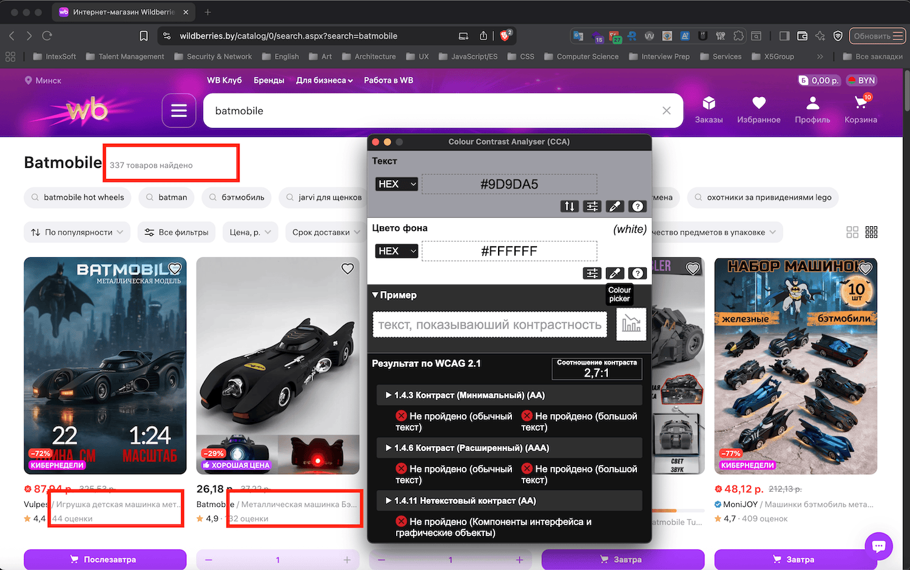The image size is (910, 570).
Task: Click the white #FFFFFF background colour swatch
Action: coord(510,250)
